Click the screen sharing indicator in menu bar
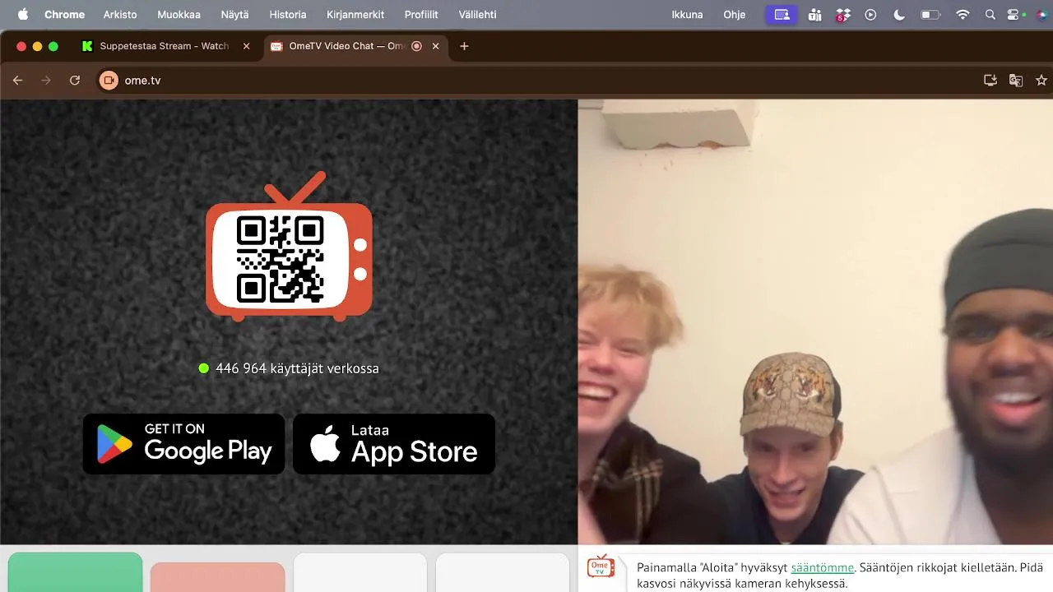1053x592 pixels. point(782,15)
